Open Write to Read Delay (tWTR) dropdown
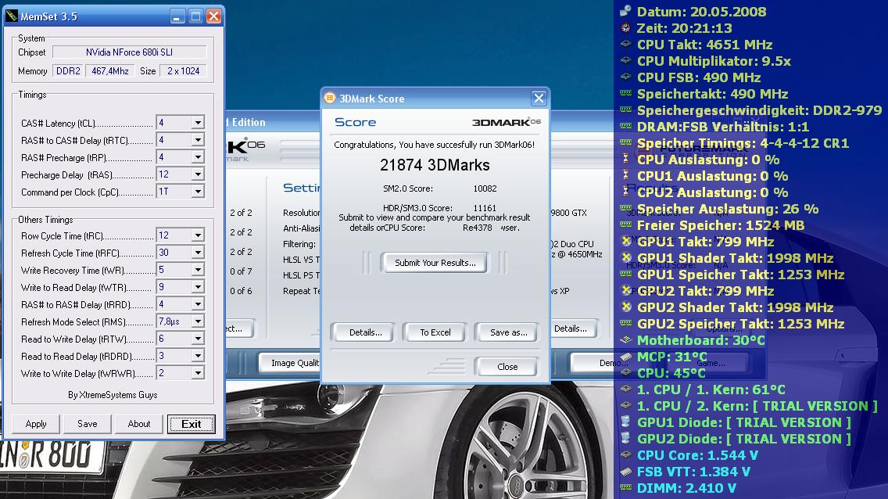This screenshot has width=888, height=499. [x=198, y=287]
